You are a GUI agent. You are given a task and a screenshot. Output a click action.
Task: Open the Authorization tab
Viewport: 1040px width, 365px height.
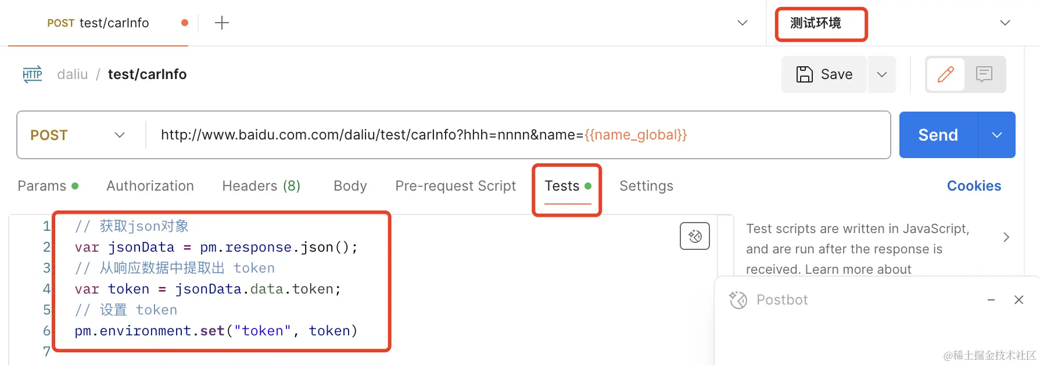click(x=150, y=186)
